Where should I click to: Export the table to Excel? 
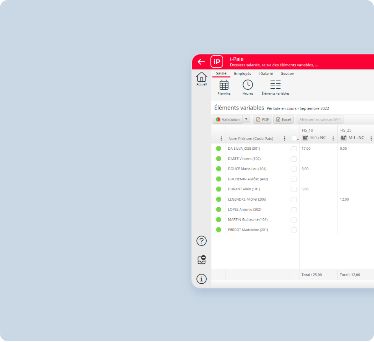click(x=283, y=119)
